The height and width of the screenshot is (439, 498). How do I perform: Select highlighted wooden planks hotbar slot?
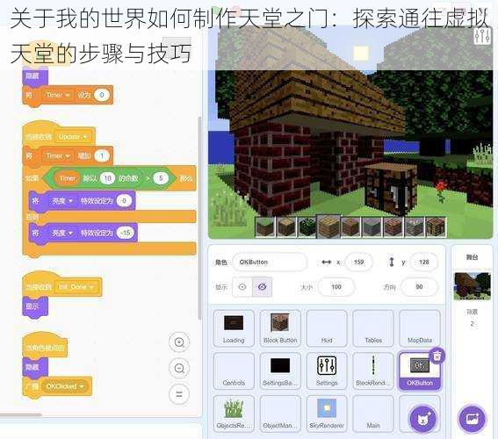tap(328, 227)
